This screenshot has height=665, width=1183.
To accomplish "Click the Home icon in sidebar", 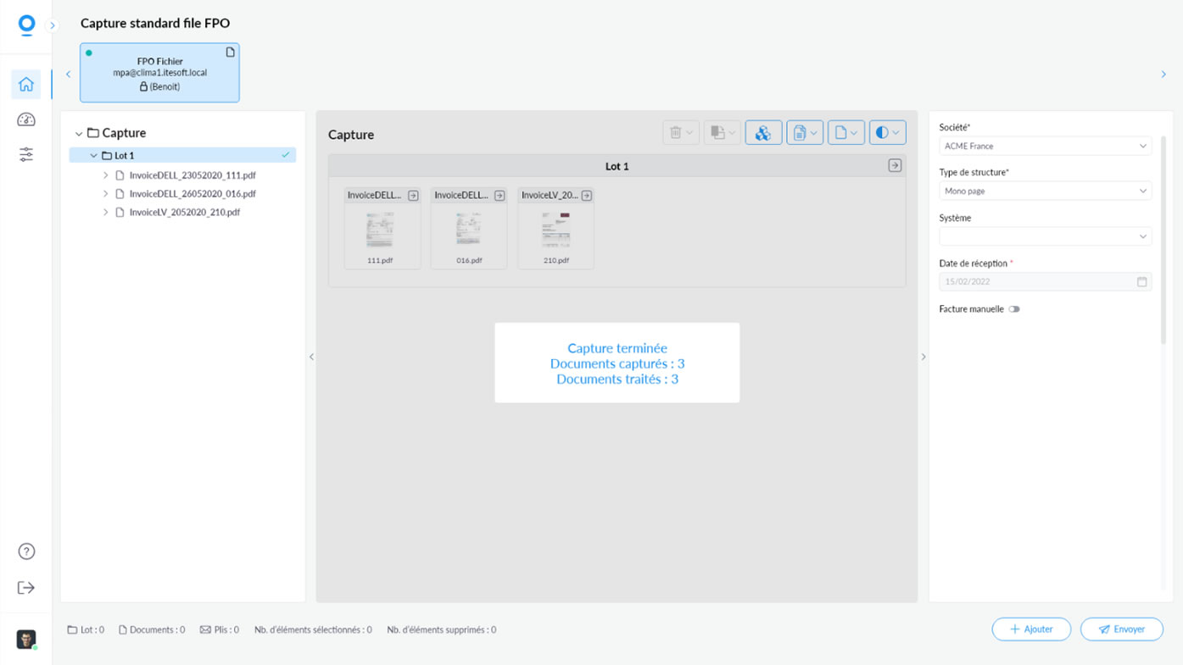I will (x=26, y=85).
